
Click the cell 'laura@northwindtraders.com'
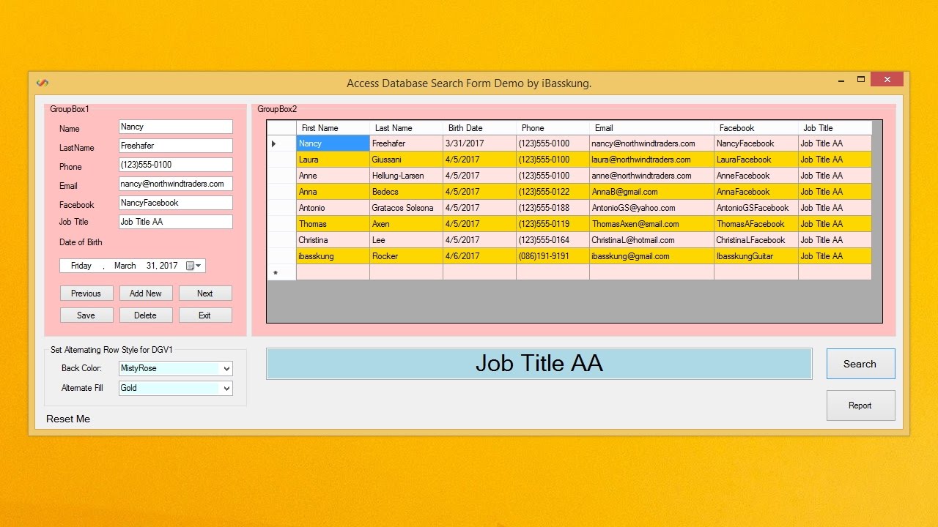(x=651, y=160)
